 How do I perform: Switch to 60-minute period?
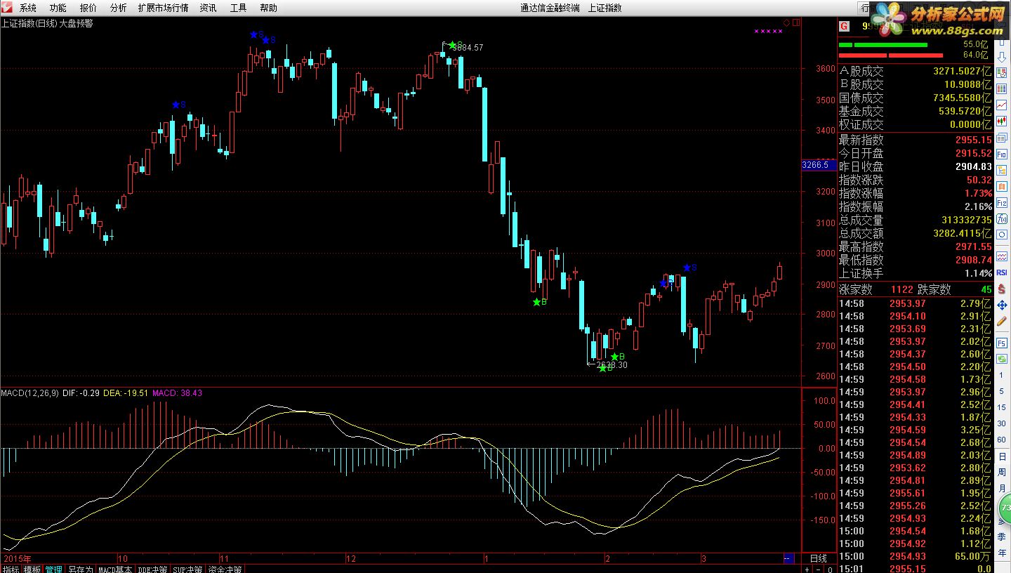click(1002, 440)
